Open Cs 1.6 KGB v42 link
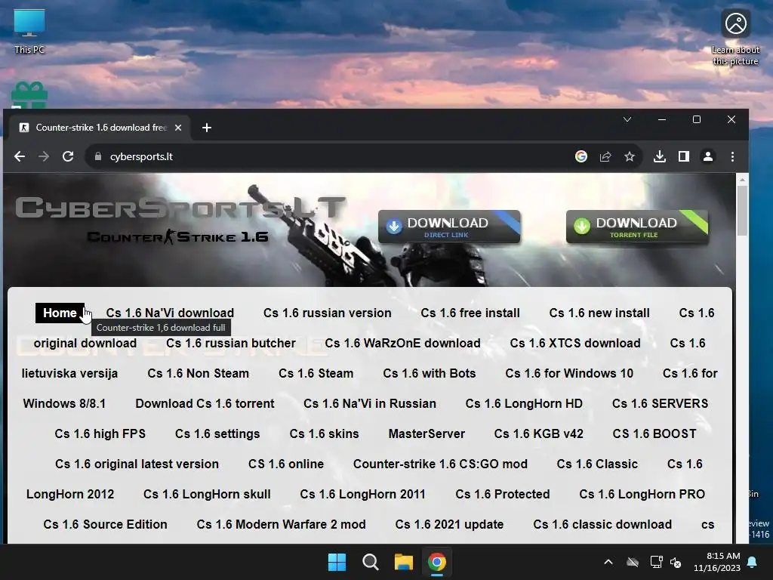Screen dimensions: 773x580 click(539, 433)
